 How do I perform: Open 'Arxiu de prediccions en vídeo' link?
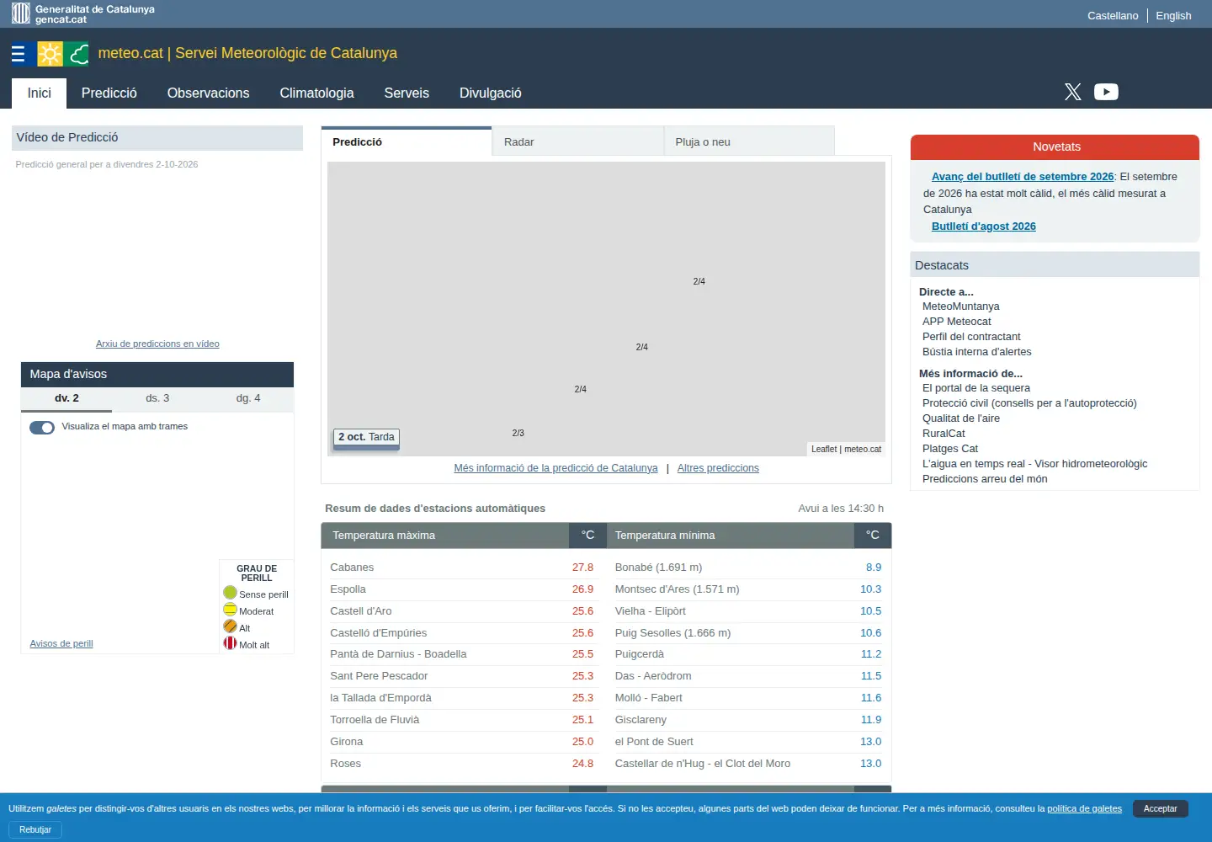tap(157, 344)
